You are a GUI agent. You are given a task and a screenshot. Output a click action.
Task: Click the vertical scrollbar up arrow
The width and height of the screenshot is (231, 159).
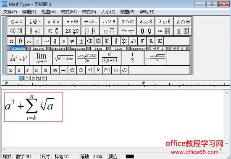[x=227, y=93]
